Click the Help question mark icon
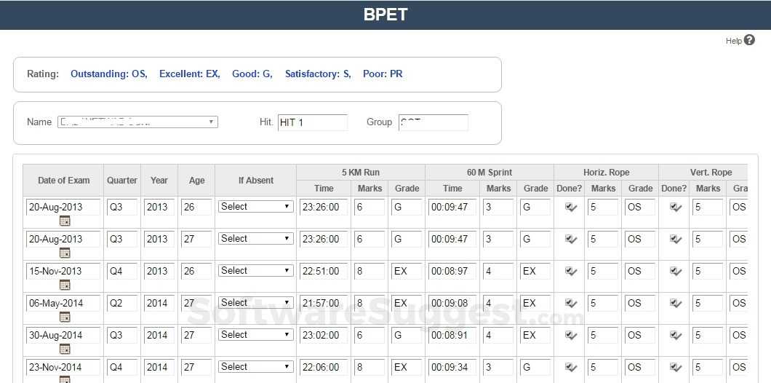This screenshot has width=771, height=383. (749, 40)
